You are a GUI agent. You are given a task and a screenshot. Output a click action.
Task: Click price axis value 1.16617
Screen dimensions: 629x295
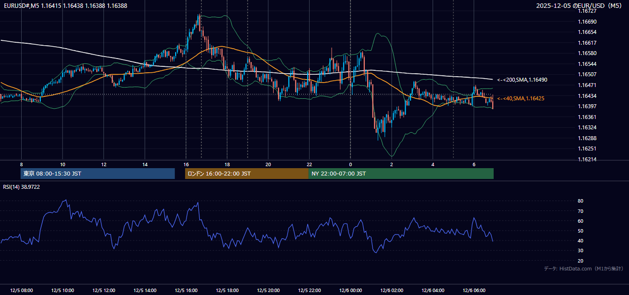[588, 43]
